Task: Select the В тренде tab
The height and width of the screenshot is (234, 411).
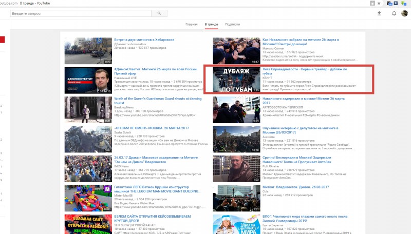Action: [211, 24]
